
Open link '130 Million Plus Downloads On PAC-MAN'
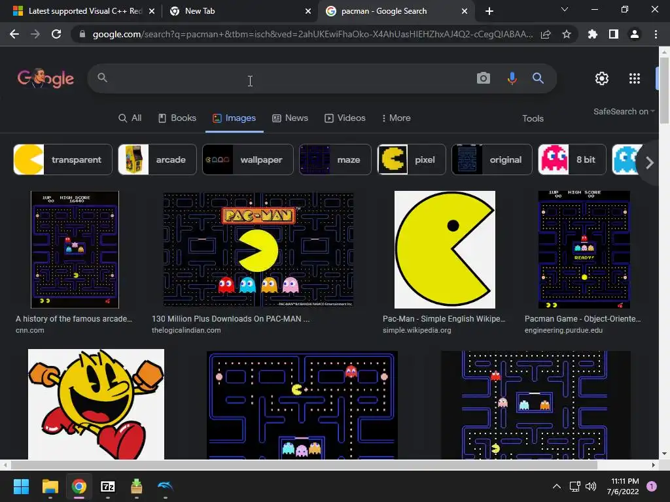[x=231, y=319]
